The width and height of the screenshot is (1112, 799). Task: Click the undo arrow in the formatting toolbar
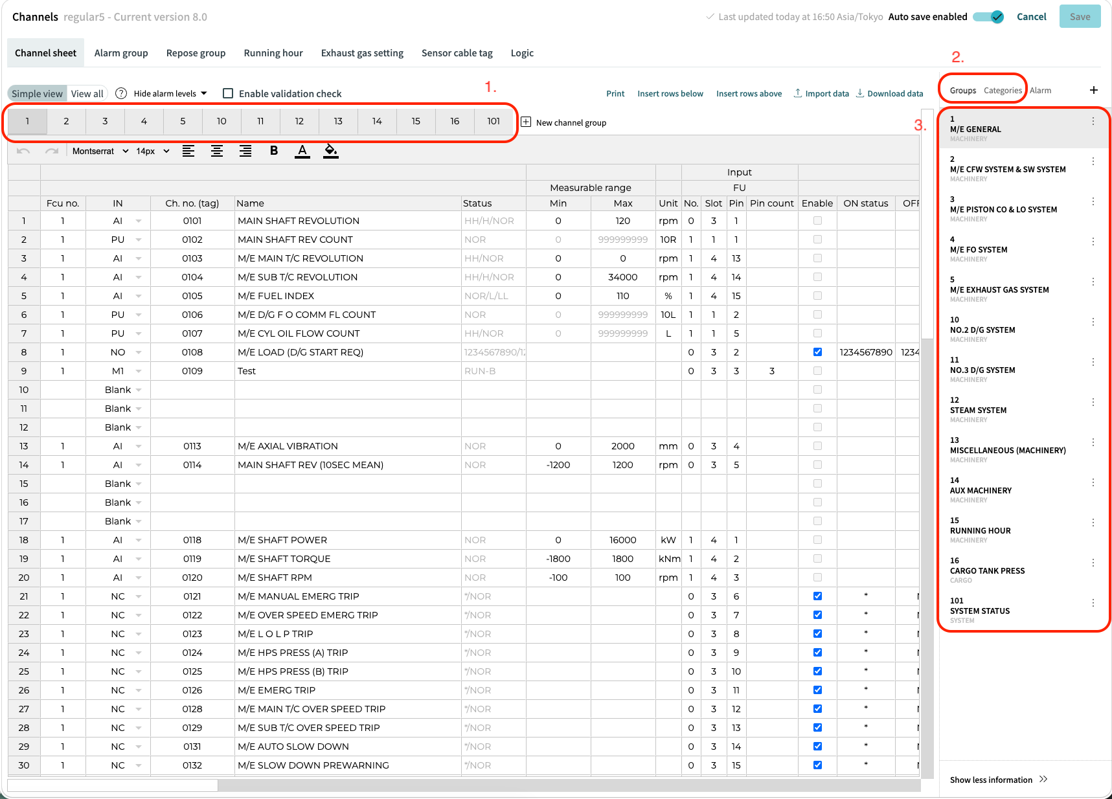[23, 151]
